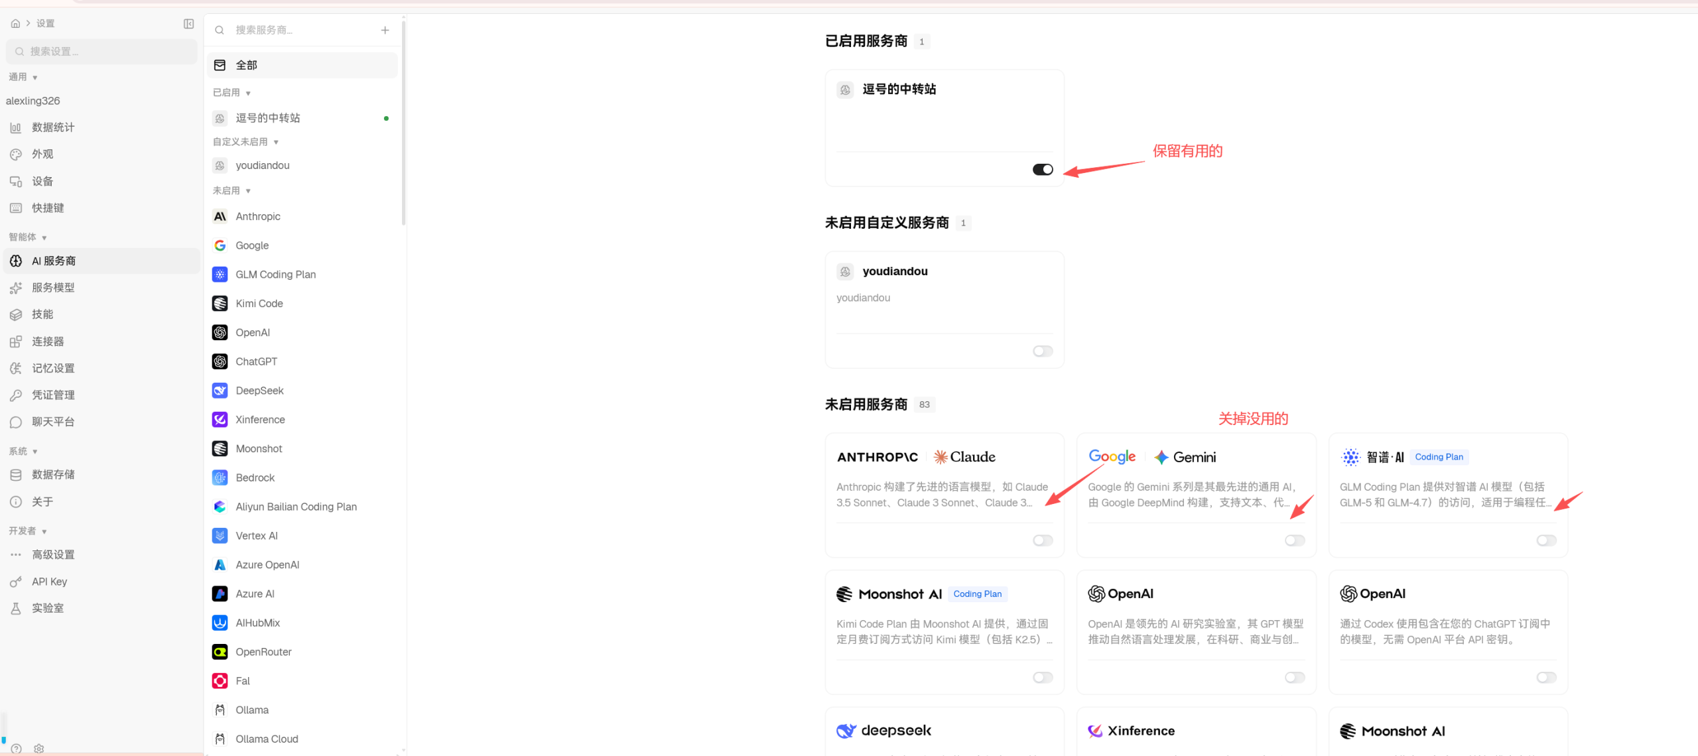Disable the 逗号的中转站 provider switch

coord(1043,170)
